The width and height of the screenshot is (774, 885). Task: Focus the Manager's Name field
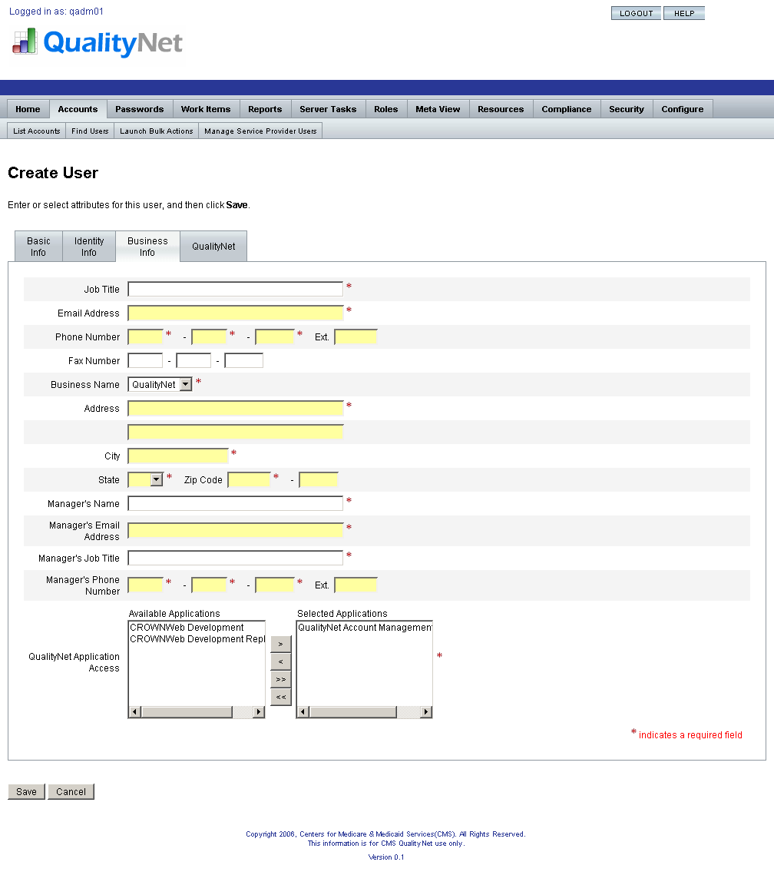236,503
